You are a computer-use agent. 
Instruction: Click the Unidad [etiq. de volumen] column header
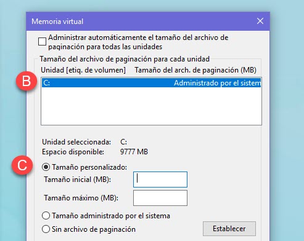pyautogui.click(x=83, y=70)
